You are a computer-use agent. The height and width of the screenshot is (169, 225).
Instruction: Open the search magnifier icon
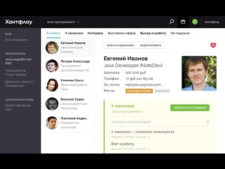tap(172, 22)
